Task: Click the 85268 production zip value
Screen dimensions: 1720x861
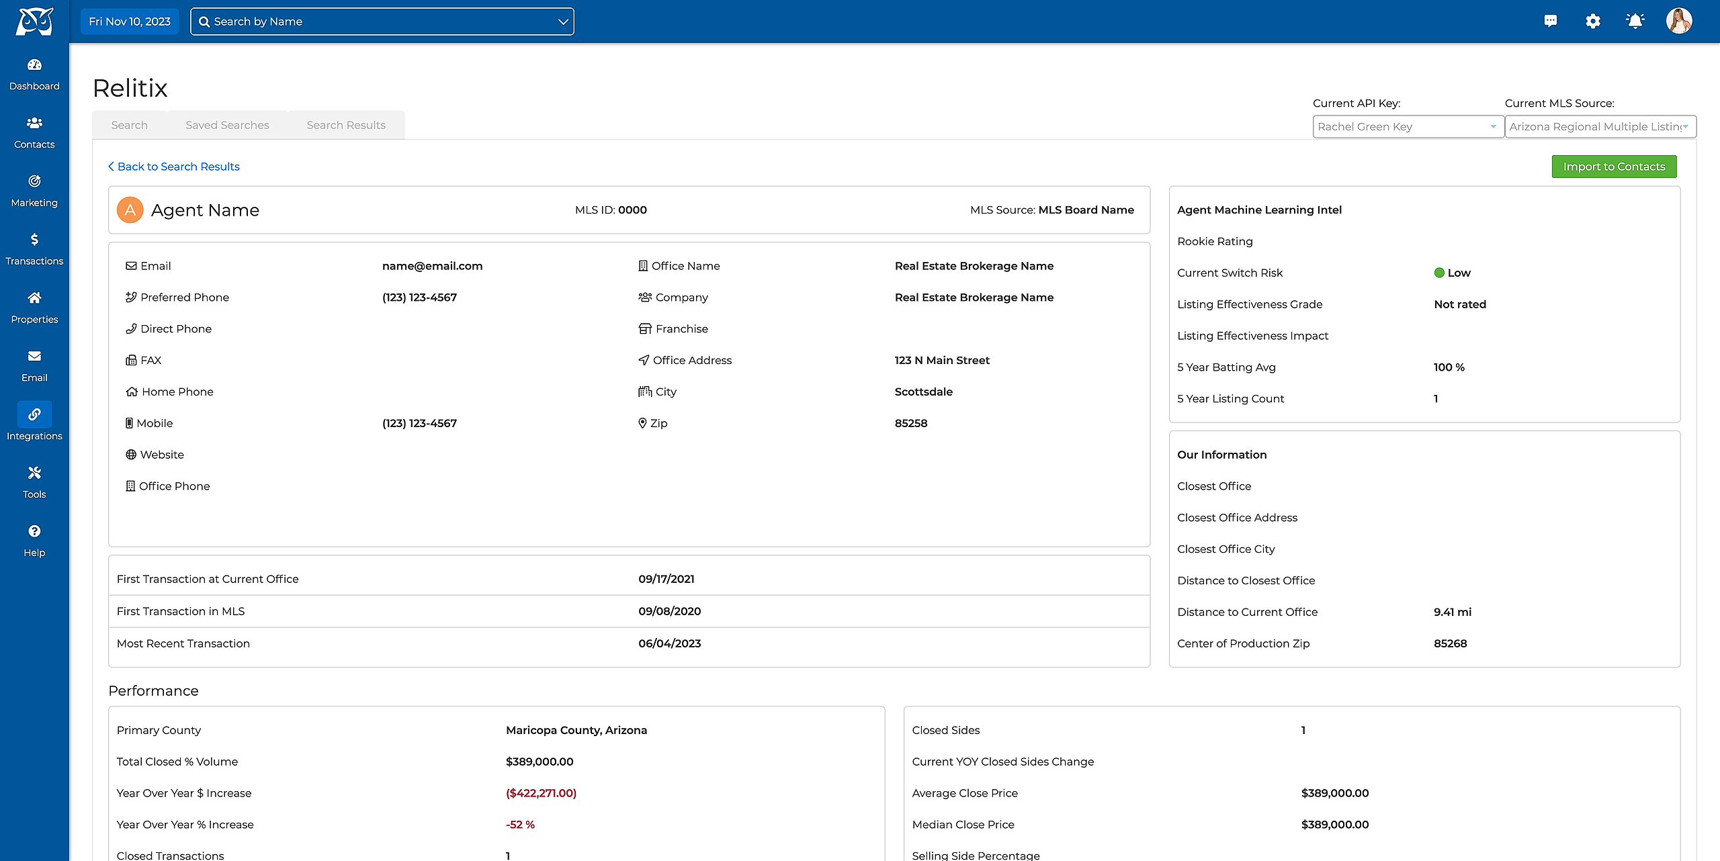Action: 1451,643
